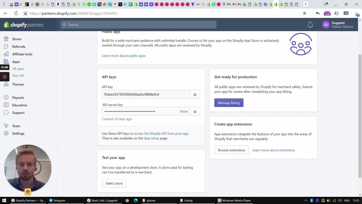
Task: Click the 'Create app extensions' heading
Action: pyautogui.click(x=233, y=124)
